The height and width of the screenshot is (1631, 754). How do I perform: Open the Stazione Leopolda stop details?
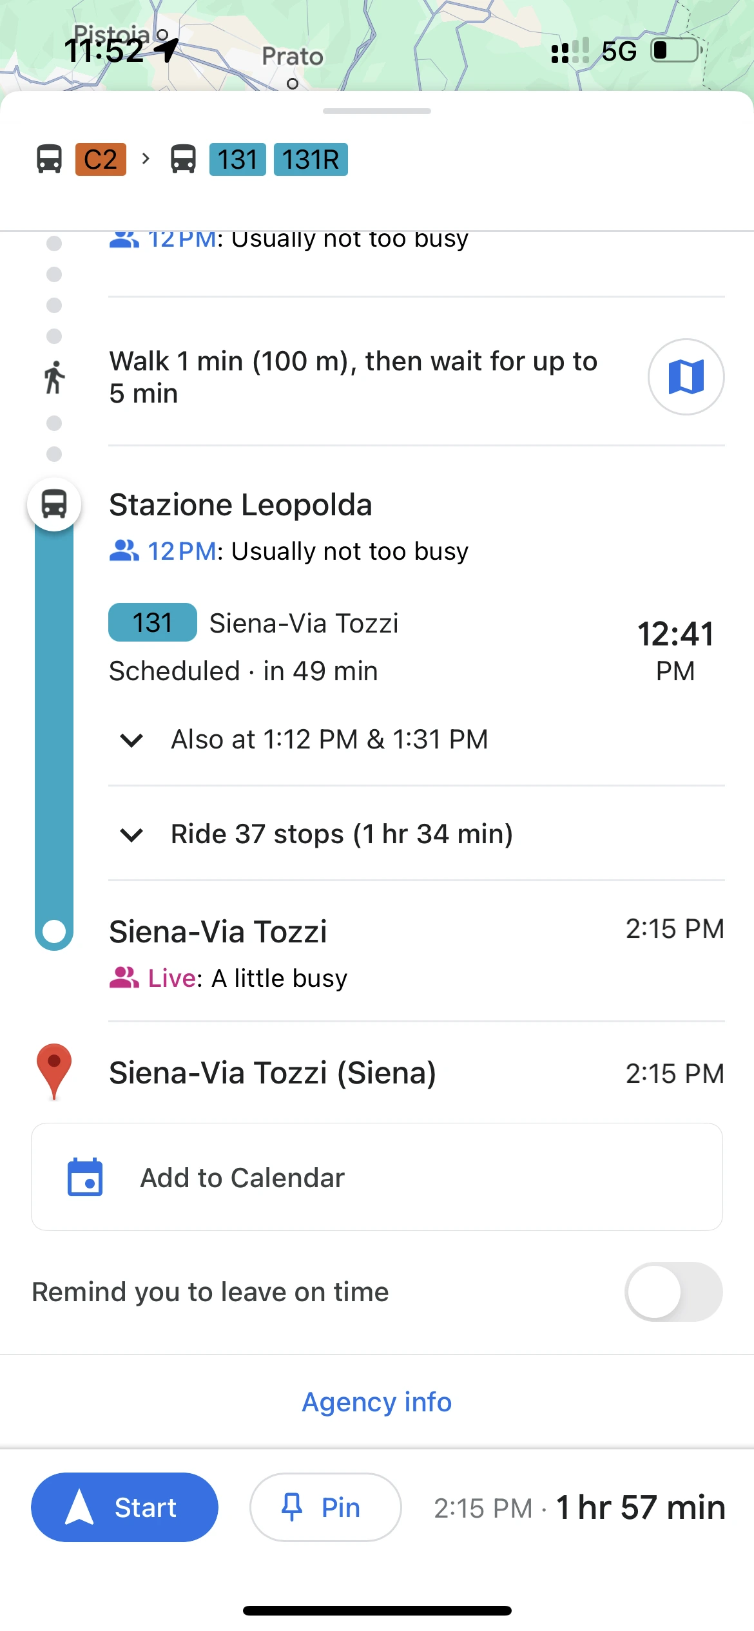point(240,505)
